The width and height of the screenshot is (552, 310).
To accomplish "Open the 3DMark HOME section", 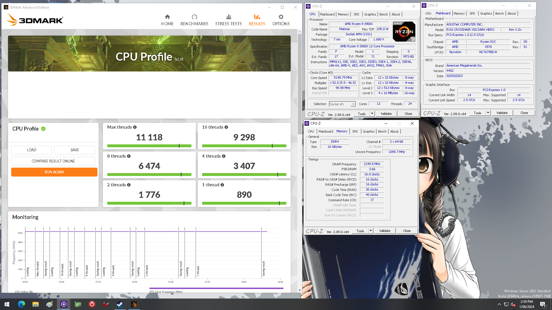I will [x=167, y=20].
